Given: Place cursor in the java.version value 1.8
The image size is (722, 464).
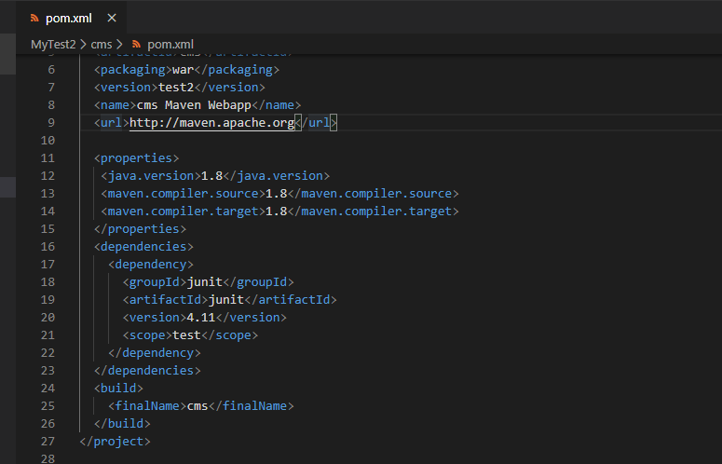Looking at the screenshot, I should [212, 175].
